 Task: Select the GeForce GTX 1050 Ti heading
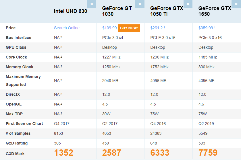167,11
